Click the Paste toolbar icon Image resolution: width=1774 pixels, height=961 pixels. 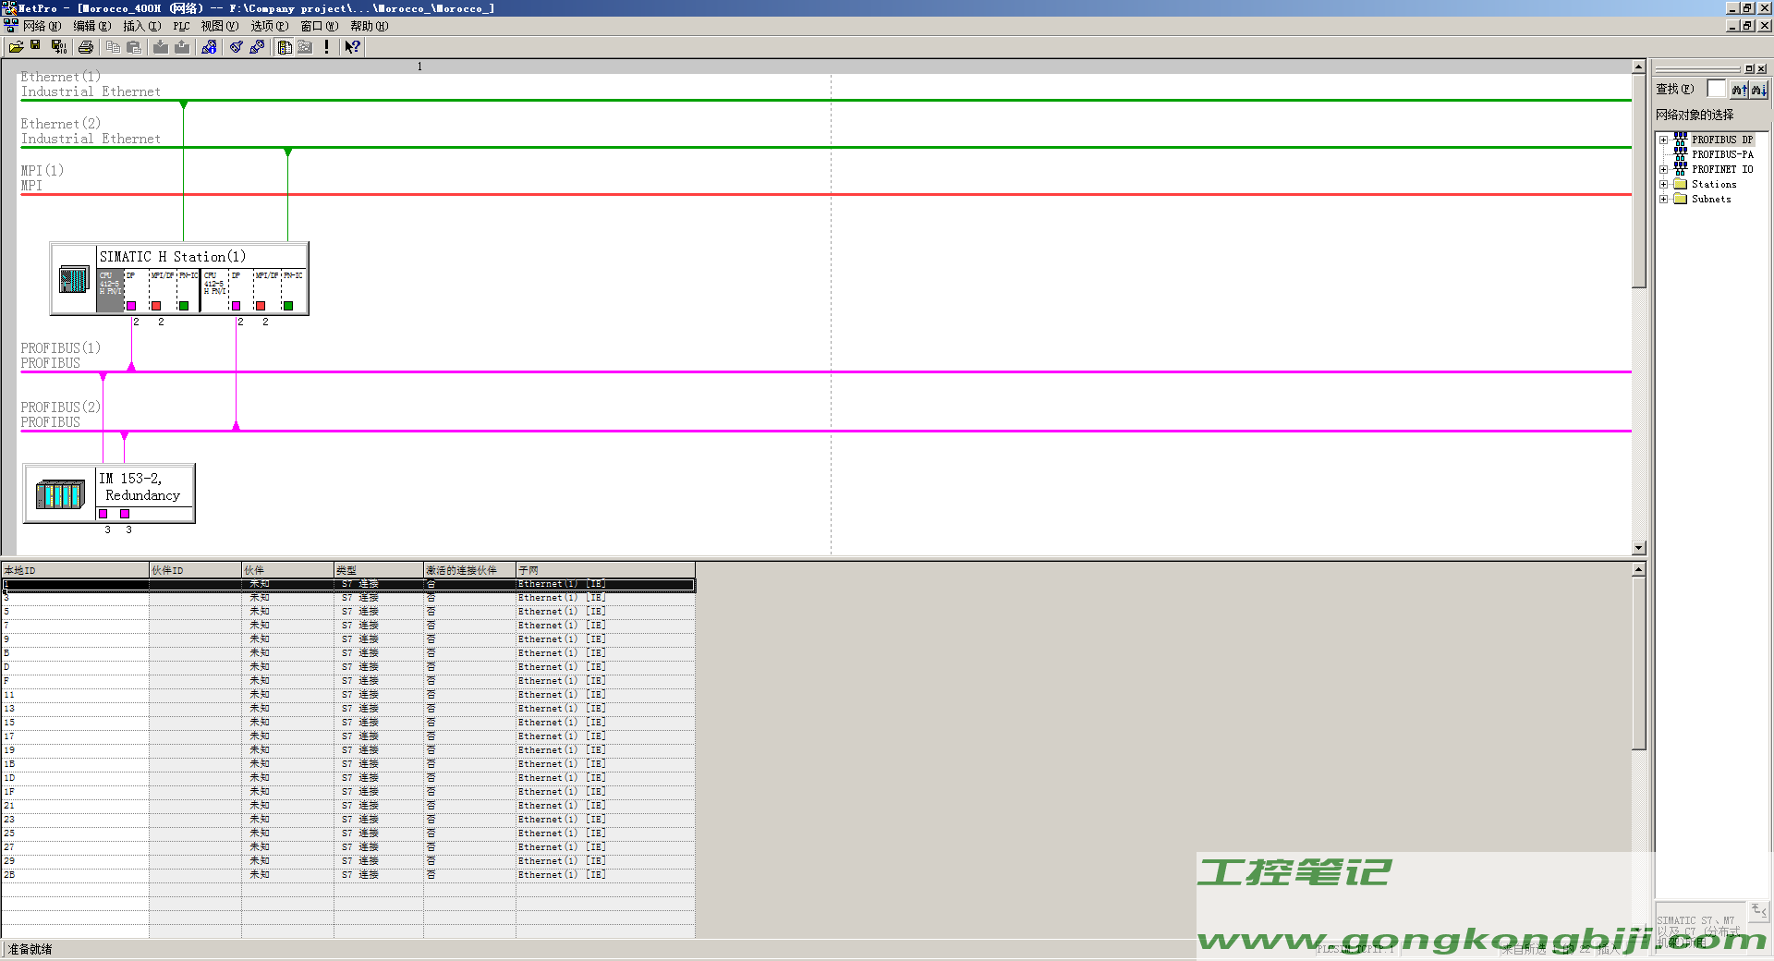point(134,47)
